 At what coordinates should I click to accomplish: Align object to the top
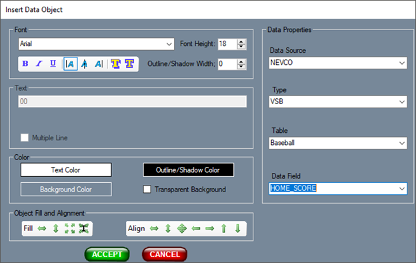223,228
